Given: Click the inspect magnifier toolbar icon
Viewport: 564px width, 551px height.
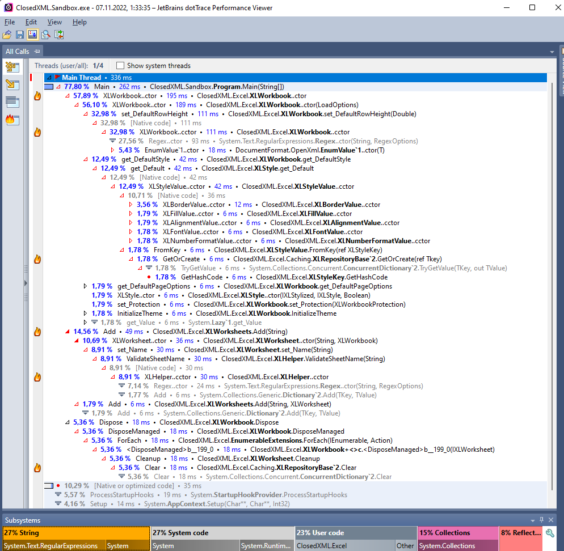Looking at the screenshot, I should point(46,34).
